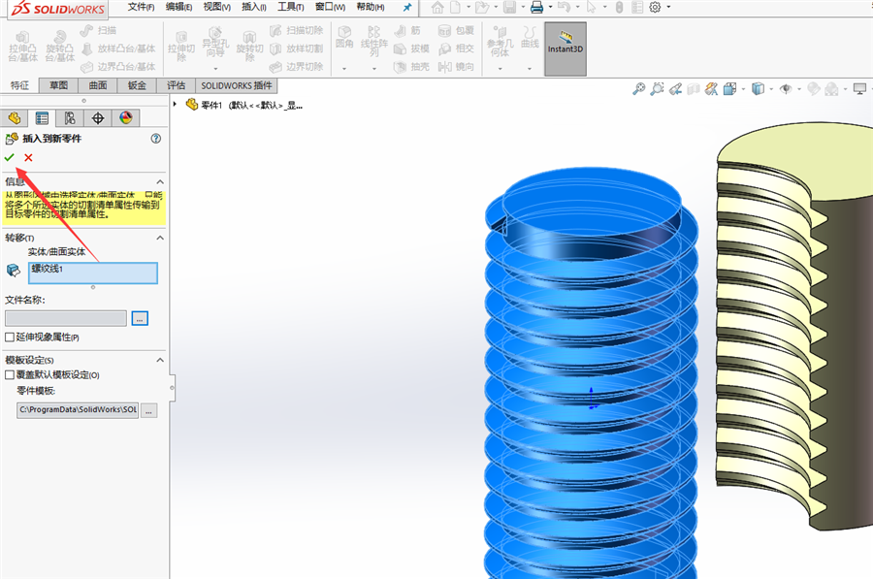This screenshot has width=873, height=579.
Task: Switch to the 曲面 tab
Action: point(98,85)
